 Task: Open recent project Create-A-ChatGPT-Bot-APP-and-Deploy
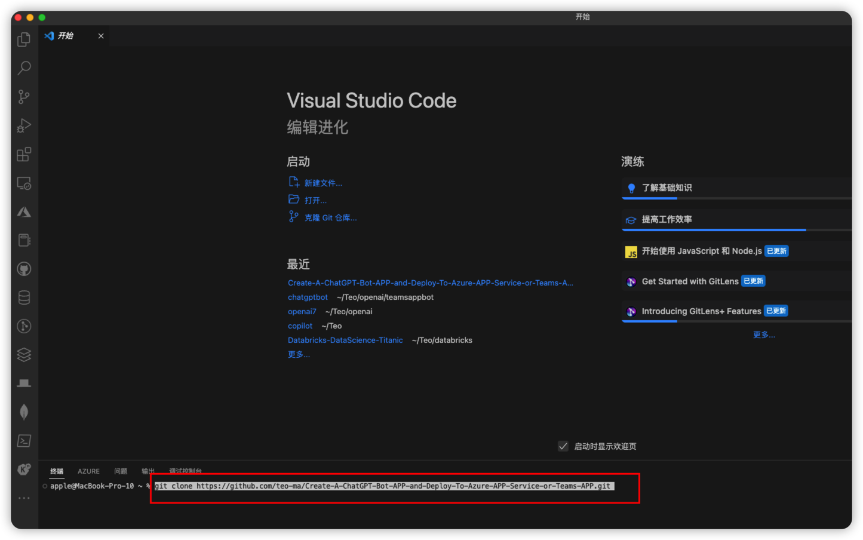click(x=430, y=283)
